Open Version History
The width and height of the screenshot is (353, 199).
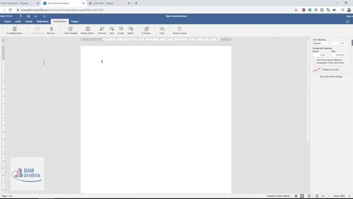pos(179,30)
